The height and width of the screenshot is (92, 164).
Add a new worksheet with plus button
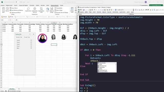19,89
